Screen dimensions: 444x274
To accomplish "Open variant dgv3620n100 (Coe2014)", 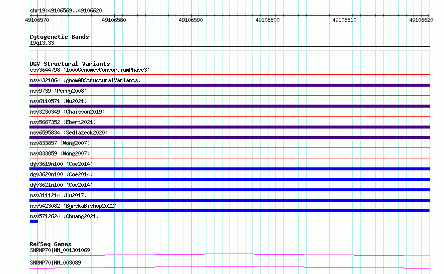I will [61, 174].
